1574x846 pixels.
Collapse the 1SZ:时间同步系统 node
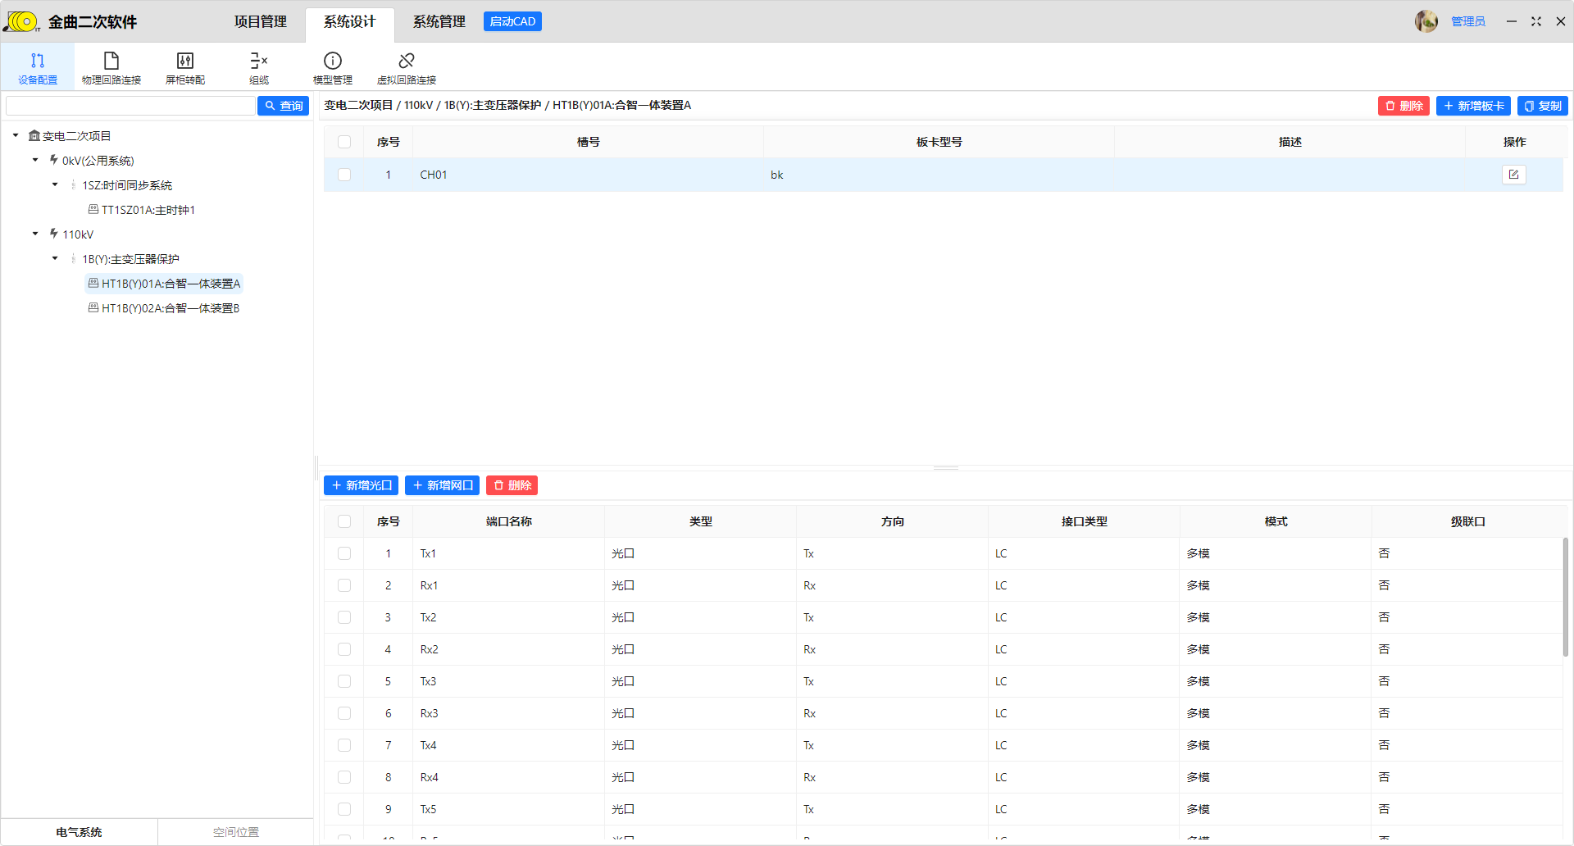[55, 185]
